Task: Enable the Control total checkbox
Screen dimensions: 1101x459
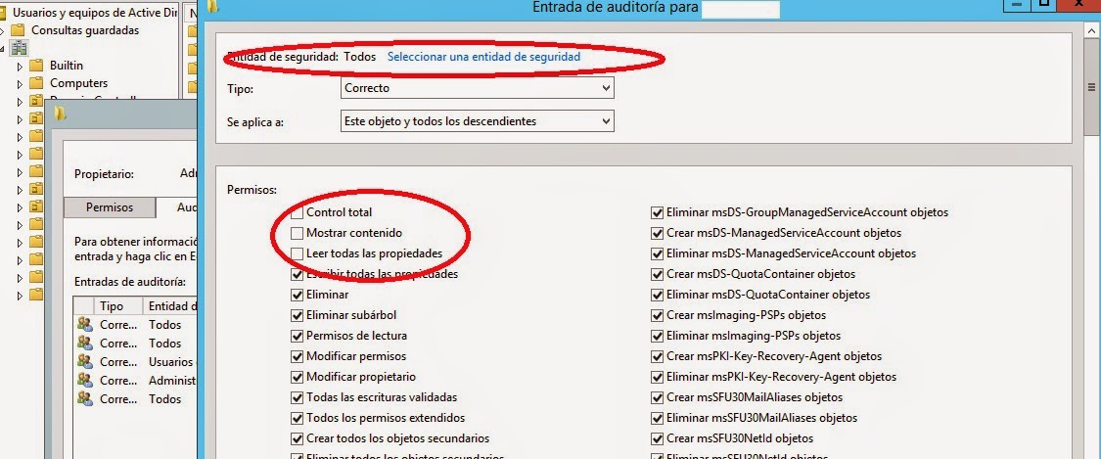Action: [x=298, y=212]
